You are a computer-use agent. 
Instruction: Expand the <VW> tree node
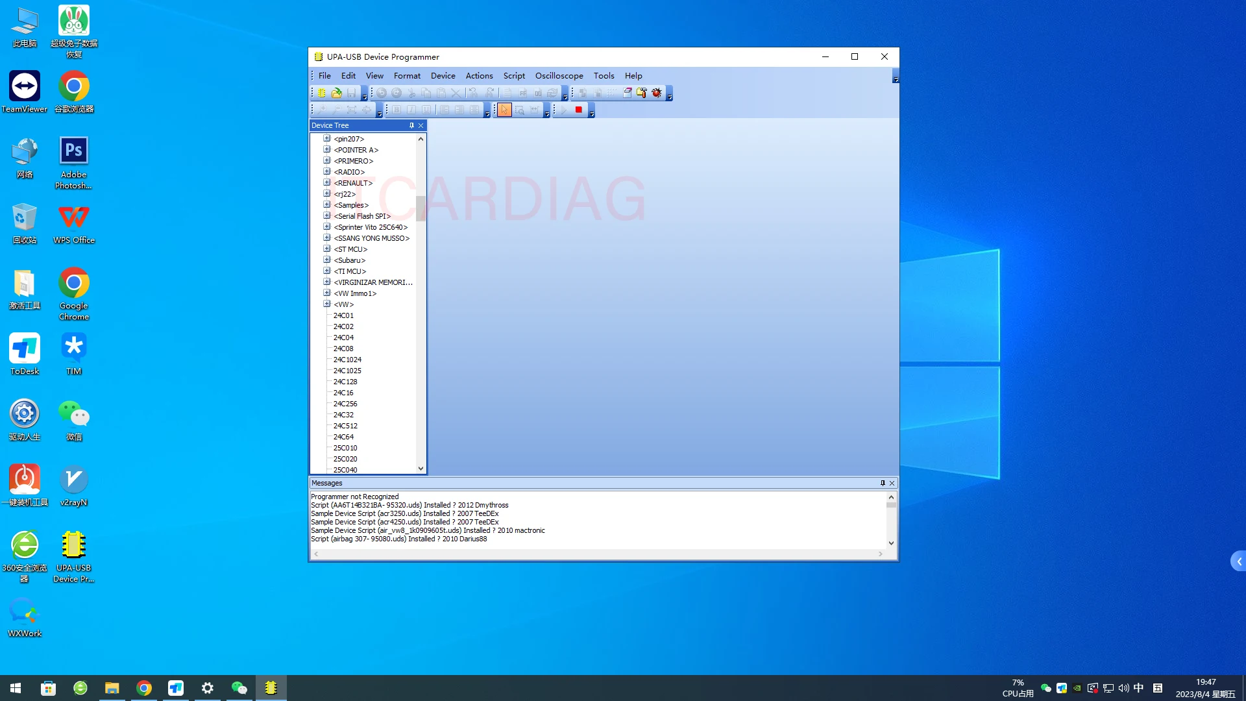327,304
